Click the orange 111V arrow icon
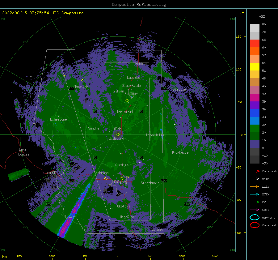278x260 pixels. (x=255, y=186)
